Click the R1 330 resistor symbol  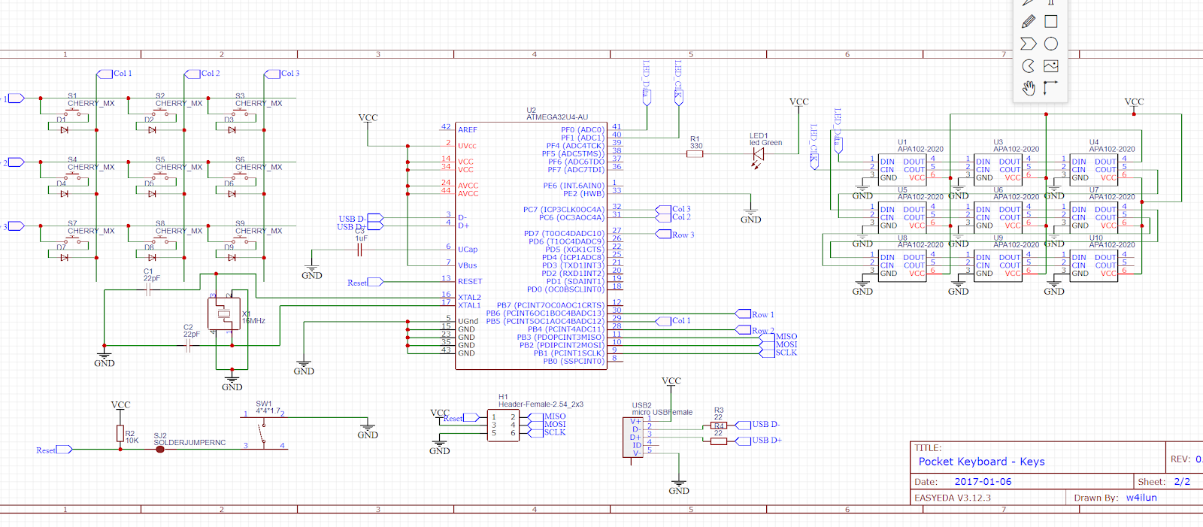[x=695, y=153]
